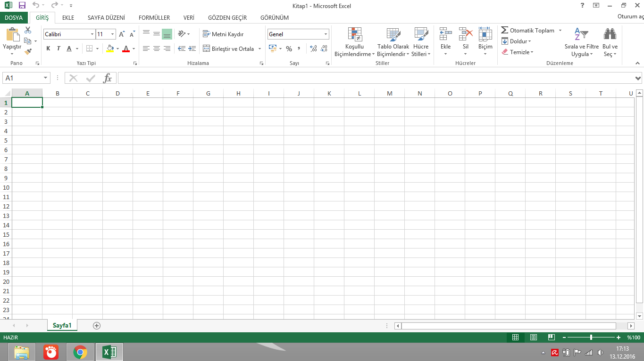Expand the borders dropdown arrow
The width and height of the screenshot is (644, 361).
point(97,48)
